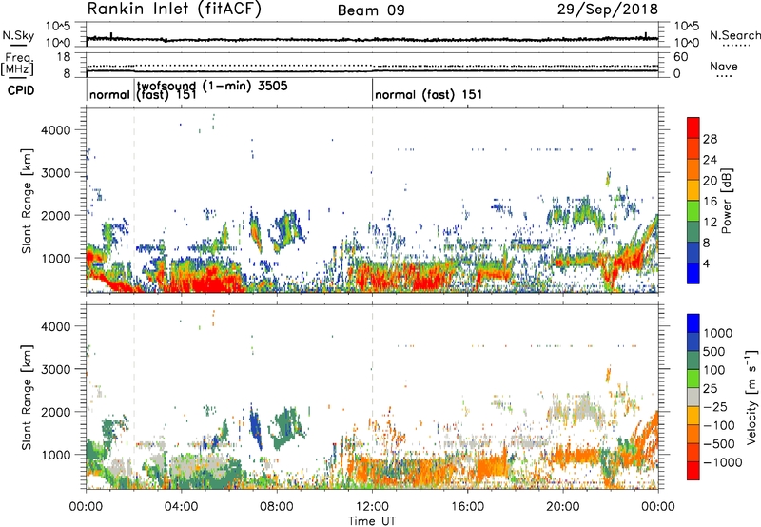Click the '18' frequency axis tick
Viewport: 761px width, 527px height.
point(64,57)
